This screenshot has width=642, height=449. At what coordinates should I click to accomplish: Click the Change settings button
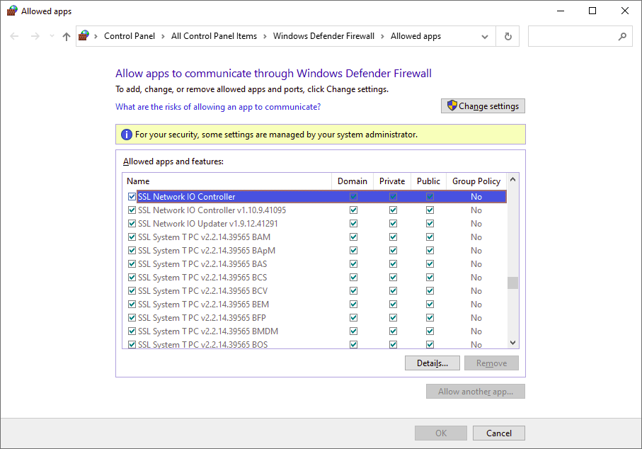point(483,106)
